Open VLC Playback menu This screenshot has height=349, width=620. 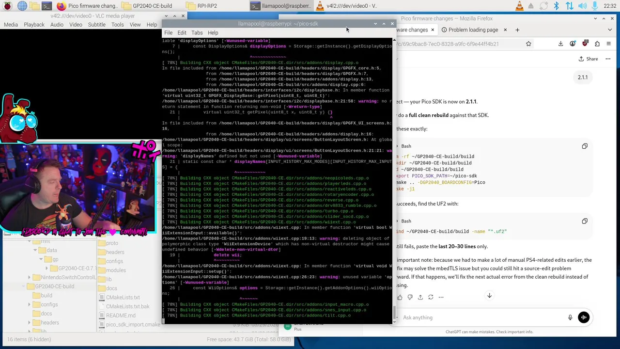tap(34, 25)
